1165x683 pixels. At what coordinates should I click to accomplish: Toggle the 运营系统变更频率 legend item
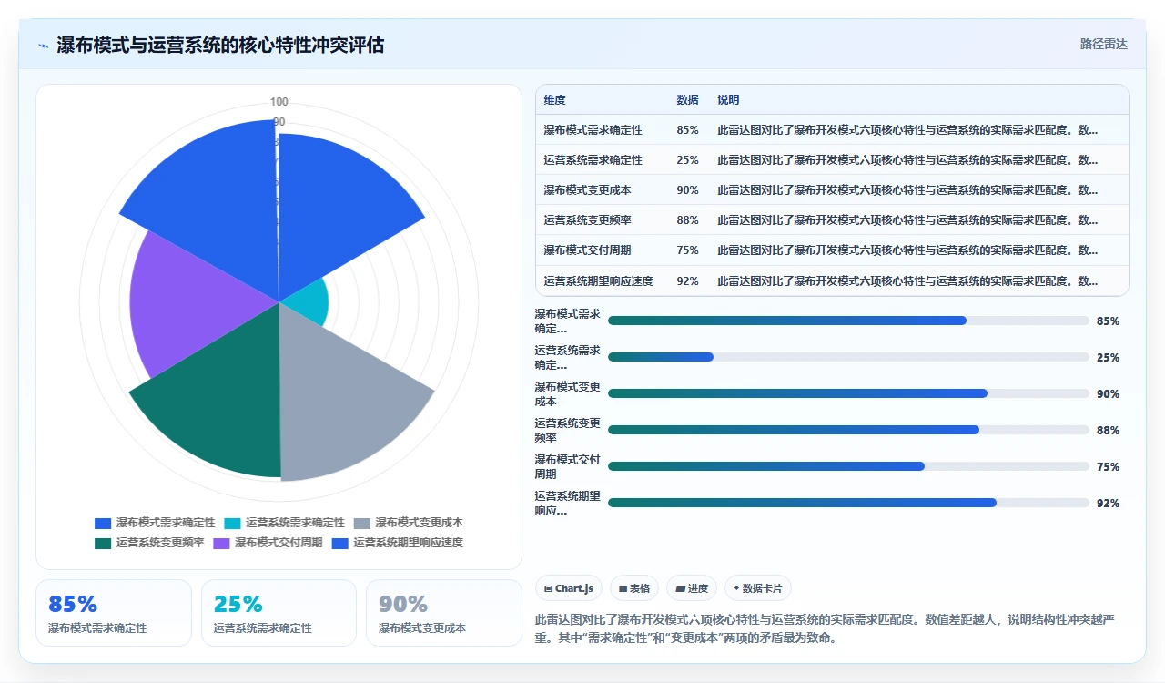[149, 543]
